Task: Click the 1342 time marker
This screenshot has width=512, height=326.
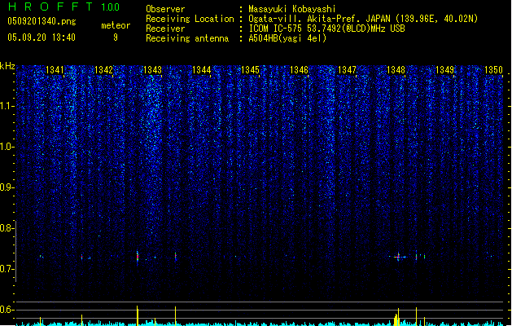Action: tap(103, 70)
